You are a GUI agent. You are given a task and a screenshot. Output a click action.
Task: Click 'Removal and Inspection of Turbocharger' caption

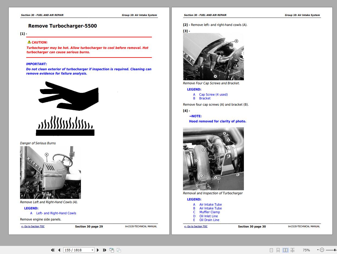tap(213, 193)
